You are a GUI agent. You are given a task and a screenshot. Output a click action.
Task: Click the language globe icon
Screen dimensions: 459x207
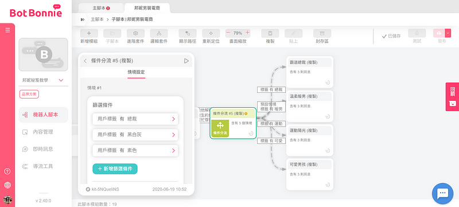[x=7, y=185]
